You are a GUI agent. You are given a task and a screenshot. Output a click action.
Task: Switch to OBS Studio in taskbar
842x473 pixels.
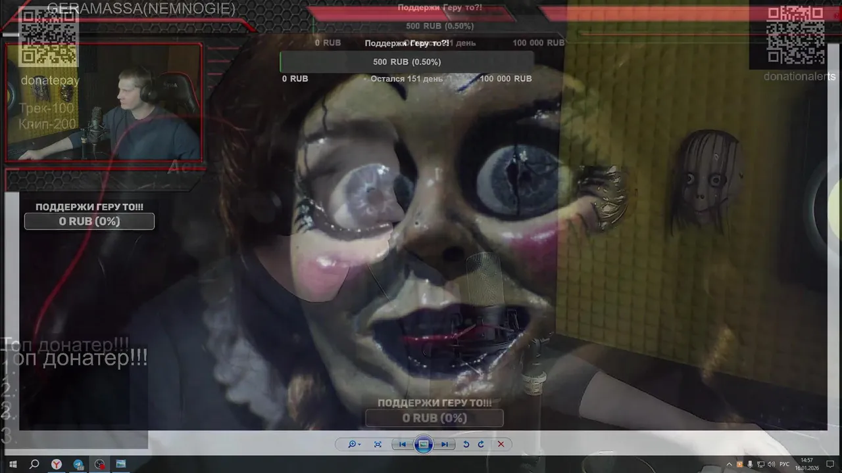coord(99,464)
